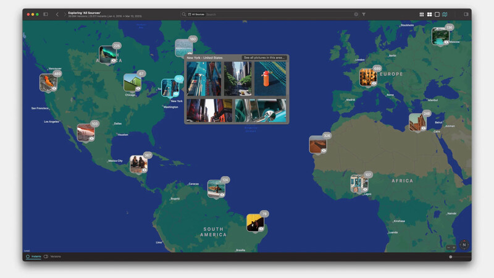This screenshot has height=278, width=494.
Task: Toggle the left sidebar panel icon
Action: [46, 14]
